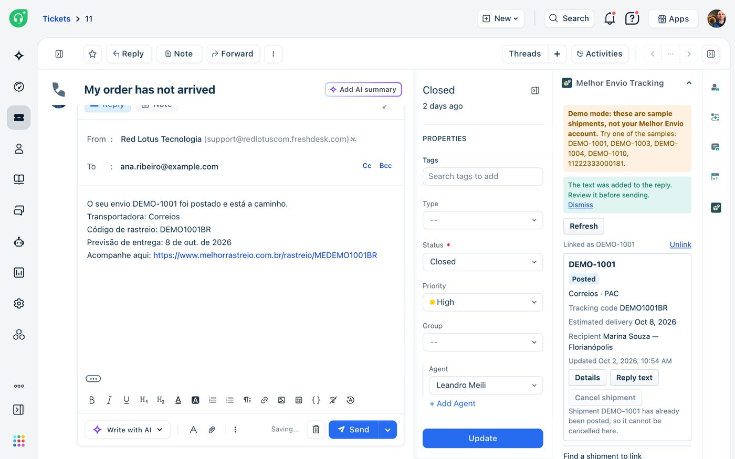Screen dimensions: 735x459
Task: Open Admin settings gear in sidebar
Action: pyautogui.click(x=19, y=303)
